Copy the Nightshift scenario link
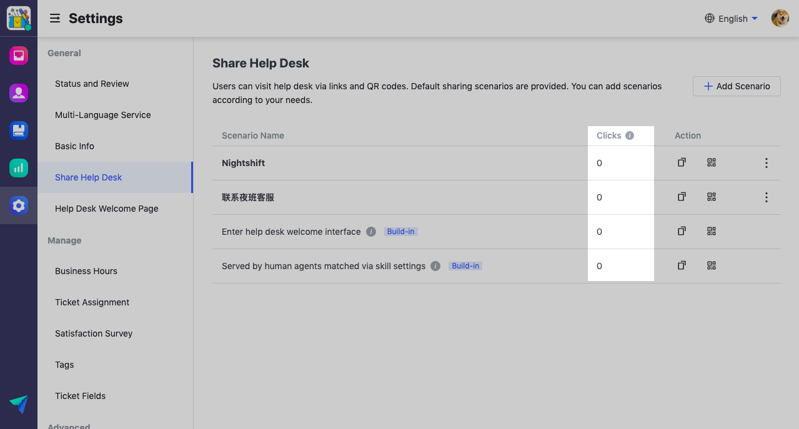The image size is (799, 429). point(682,163)
